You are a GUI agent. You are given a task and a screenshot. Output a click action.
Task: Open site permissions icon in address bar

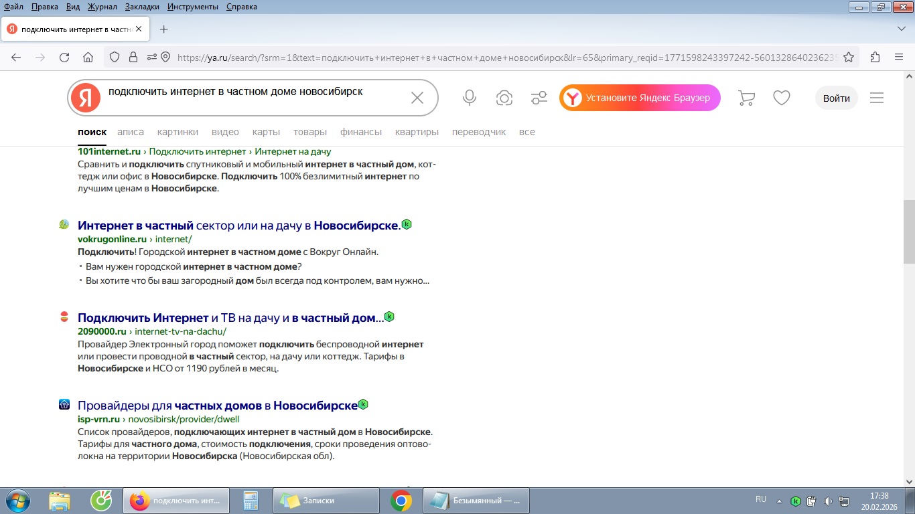pos(152,57)
